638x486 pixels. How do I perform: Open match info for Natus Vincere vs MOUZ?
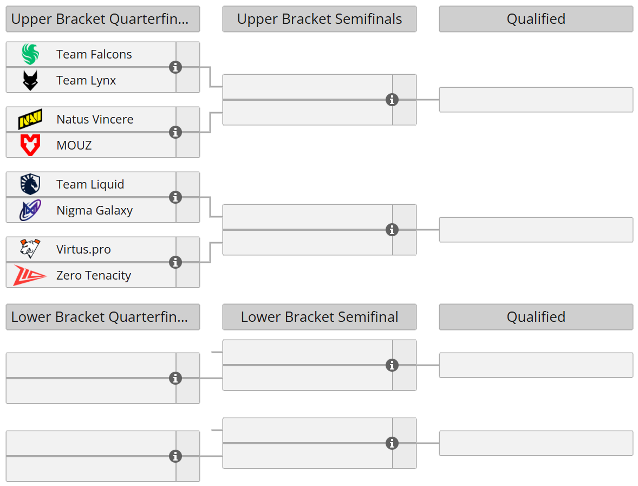175,132
